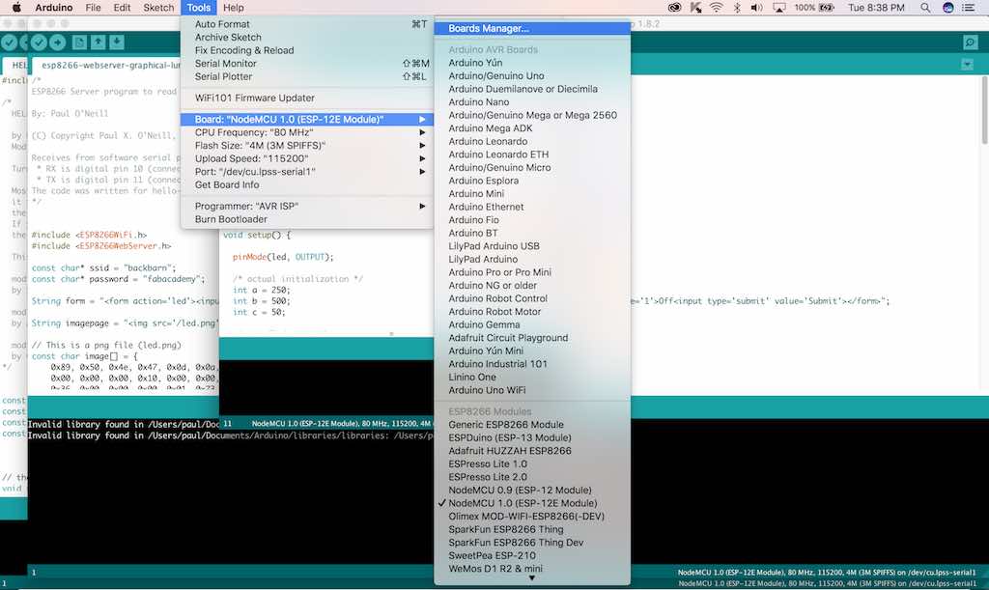Open the Apple menu
This screenshot has height=590, width=989.
pyautogui.click(x=17, y=8)
